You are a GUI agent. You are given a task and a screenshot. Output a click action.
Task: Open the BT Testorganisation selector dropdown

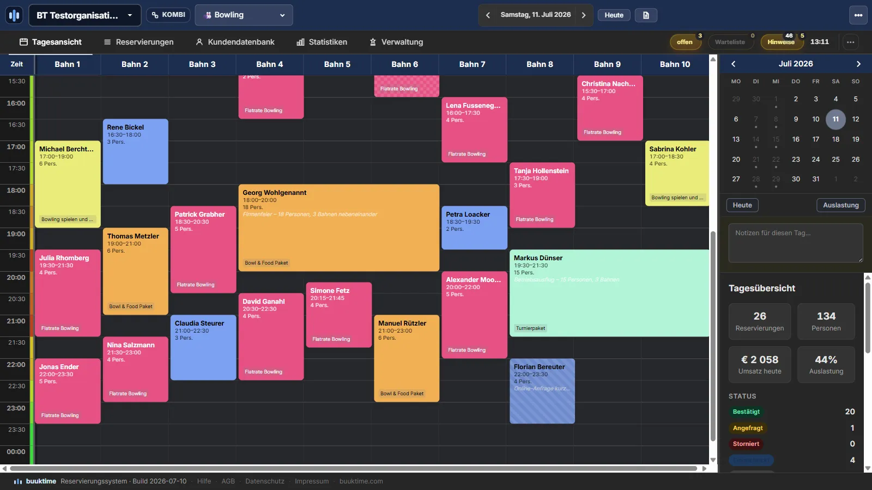[85, 15]
